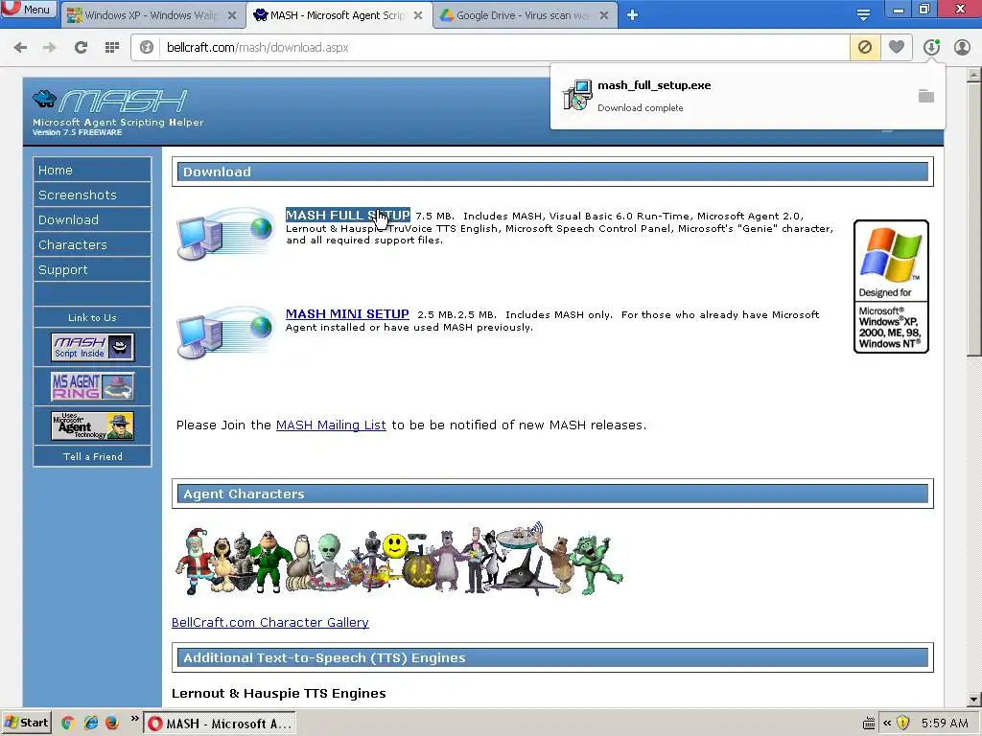Viewport: 982px width, 736px height.
Task: Open the MS Agent Ring badge
Action: (x=93, y=386)
